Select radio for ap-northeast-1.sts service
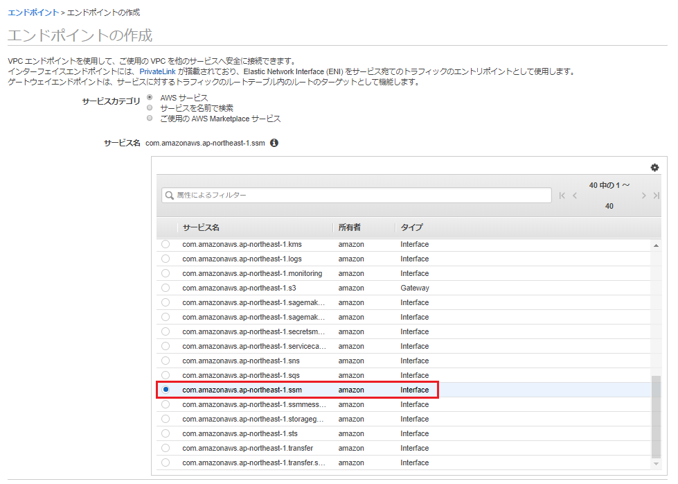Image resolution: width=678 pixels, height=484 pixels. (166, 433)
